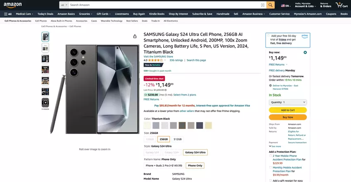The width and height of the screenshot is (351, 182).
Task: Choose the 512GB size option
Action: 178,139
